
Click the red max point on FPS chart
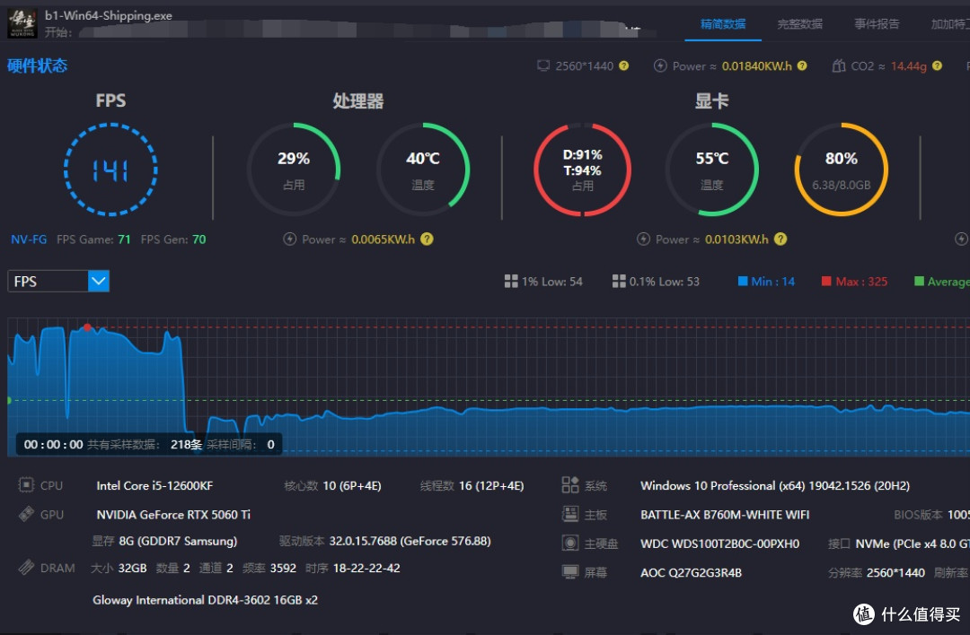pyautogui.click(x=87, y=327)
